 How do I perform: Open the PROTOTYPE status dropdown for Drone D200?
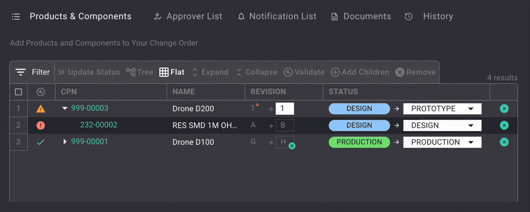click(x=442, y=109)
